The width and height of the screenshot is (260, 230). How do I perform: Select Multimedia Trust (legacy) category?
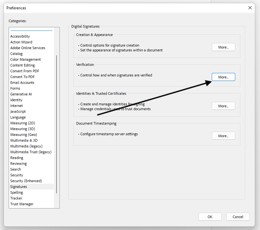(x=31, y=152)
